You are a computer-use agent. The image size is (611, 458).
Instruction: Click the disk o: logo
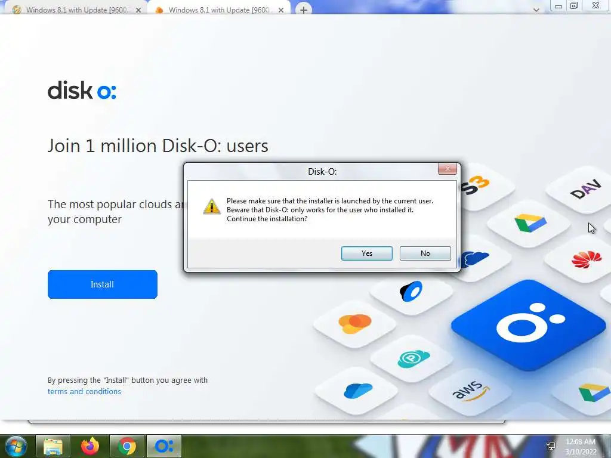pyautogui.click(x=82, y=90)
